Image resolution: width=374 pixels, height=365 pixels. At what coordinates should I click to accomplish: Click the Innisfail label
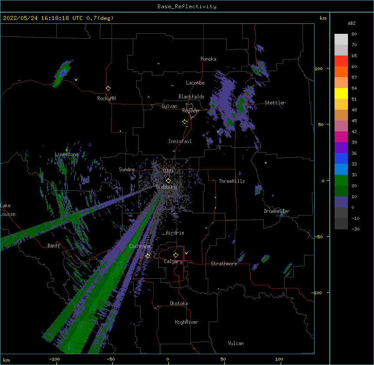[x=180, y=141]
